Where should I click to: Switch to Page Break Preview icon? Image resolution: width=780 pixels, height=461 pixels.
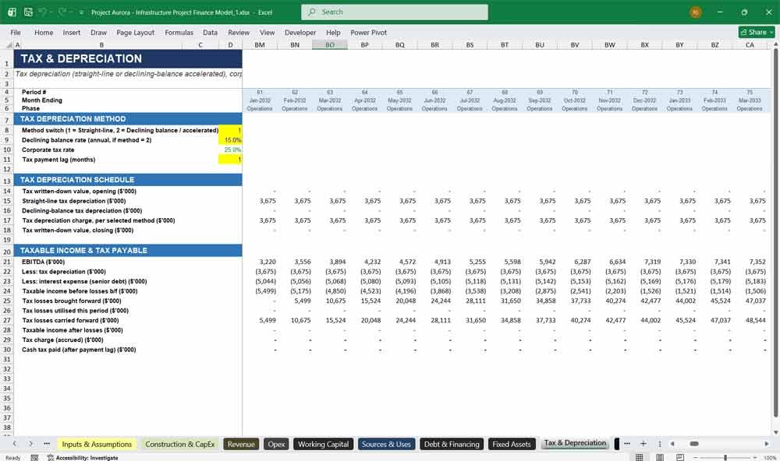pyautogui.click(x=680, y=457)
